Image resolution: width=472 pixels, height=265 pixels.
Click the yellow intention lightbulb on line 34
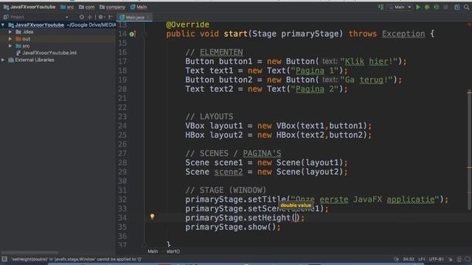tap(153, 216)
